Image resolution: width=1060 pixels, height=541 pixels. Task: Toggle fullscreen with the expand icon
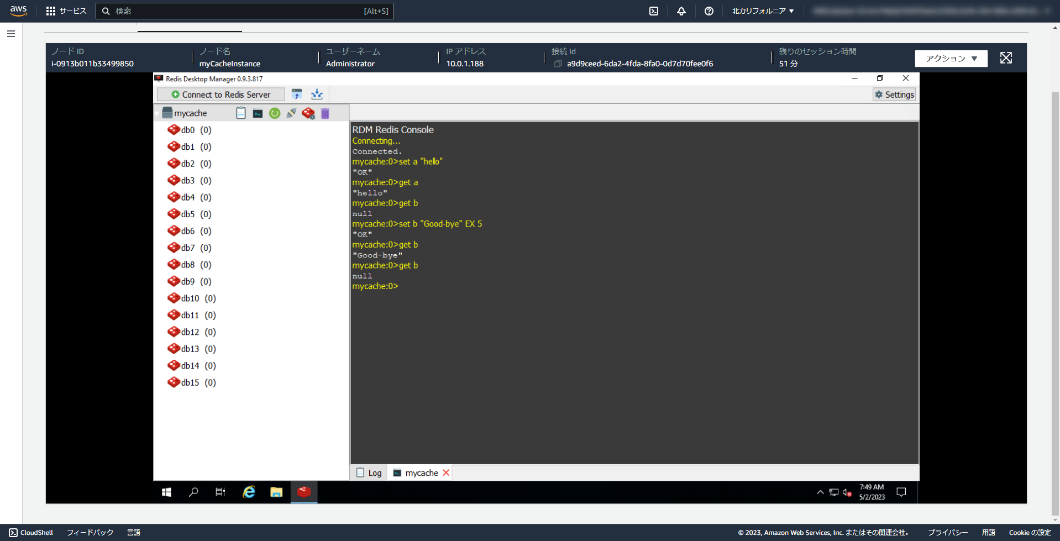(x=1006, y=57)
